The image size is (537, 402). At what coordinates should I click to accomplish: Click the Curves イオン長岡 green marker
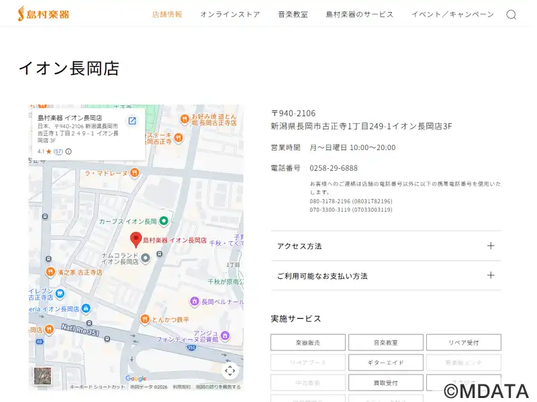[163, 220]
